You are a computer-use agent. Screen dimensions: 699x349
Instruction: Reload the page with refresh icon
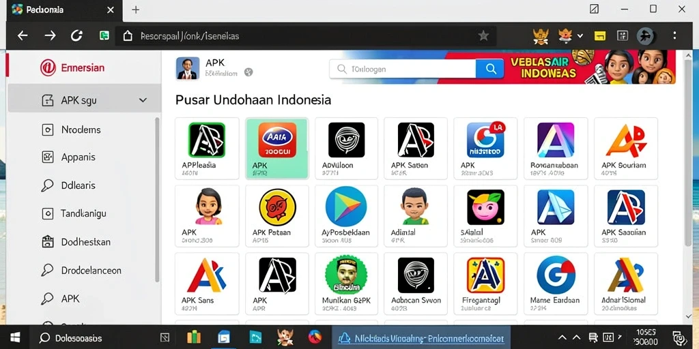(x=76, y=35)
